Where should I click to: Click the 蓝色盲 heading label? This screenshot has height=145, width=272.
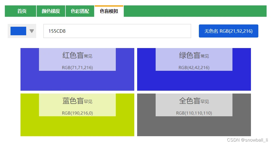click(73, 101)
